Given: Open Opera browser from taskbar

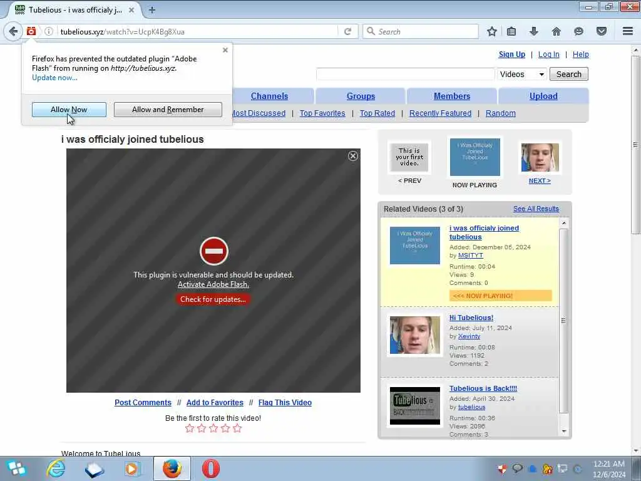Looking at the screenshot, I should pos(210,468).
